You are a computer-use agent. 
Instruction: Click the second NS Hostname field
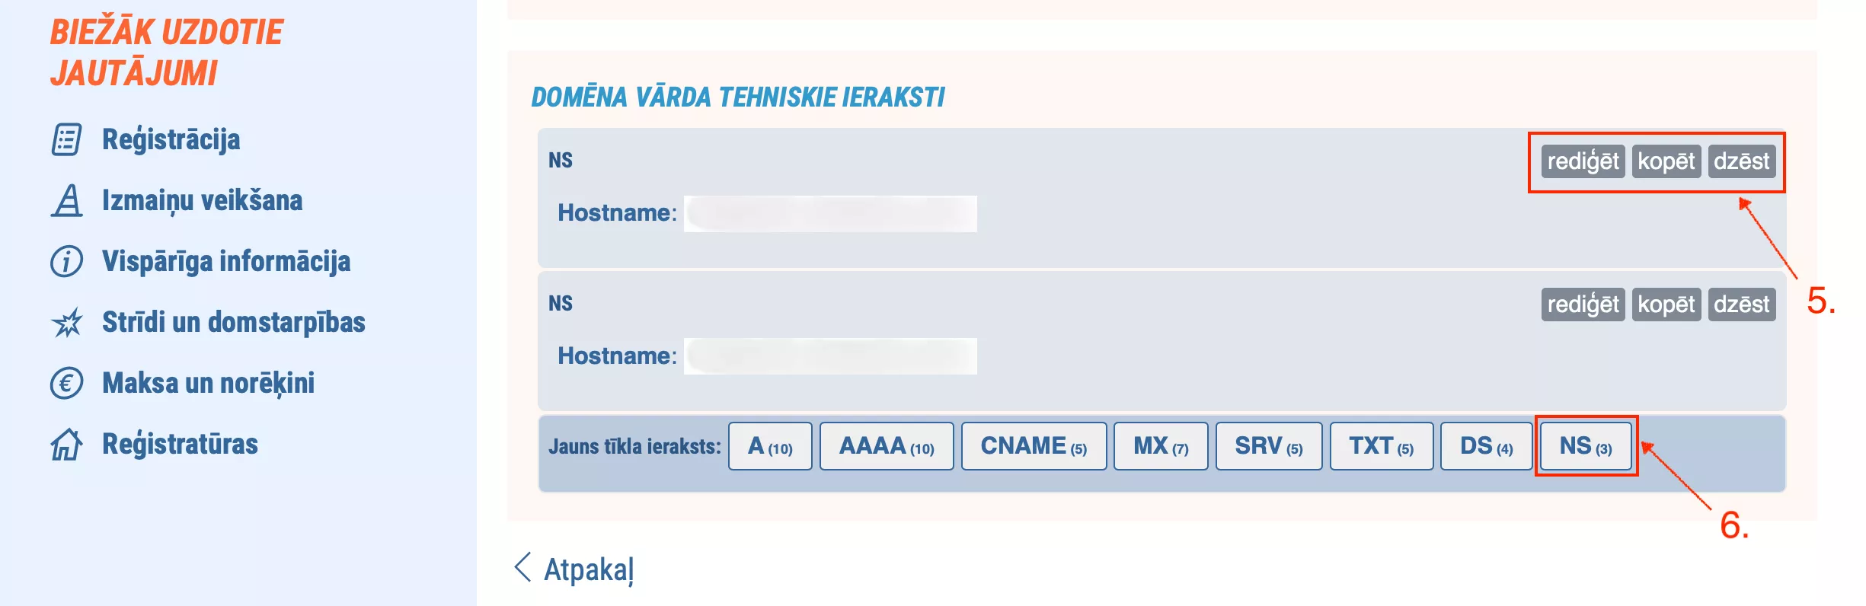(x=830, y=356)
